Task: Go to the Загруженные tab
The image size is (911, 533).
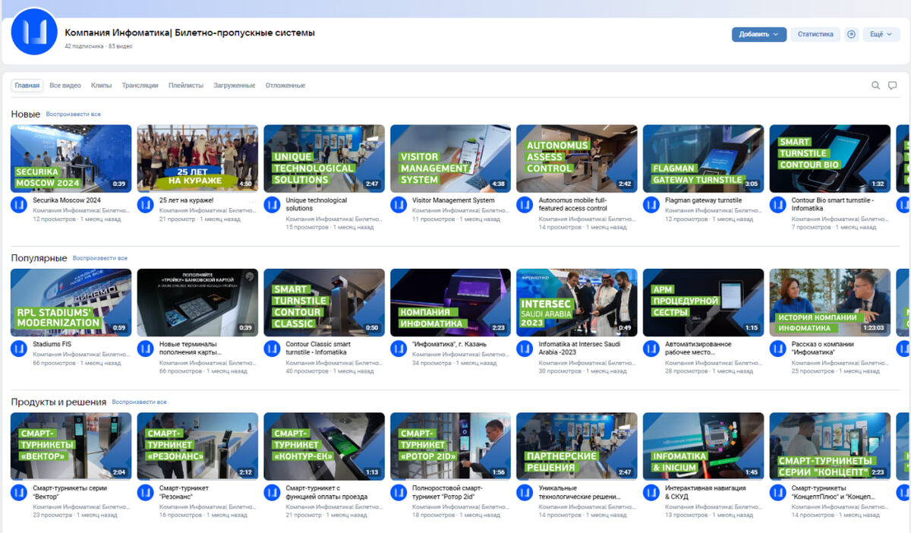Action: 235,86
